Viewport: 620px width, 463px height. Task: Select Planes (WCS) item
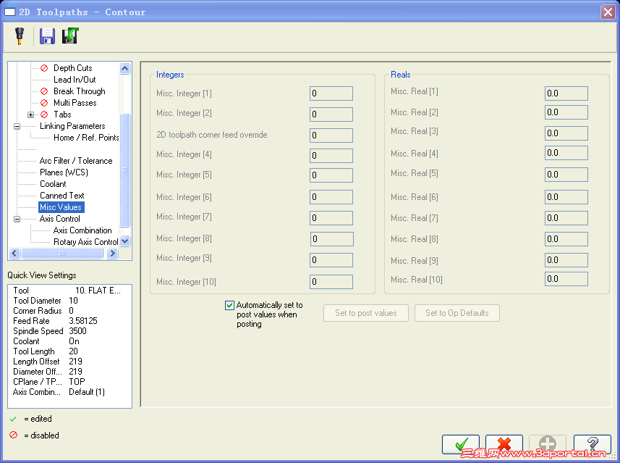click(64, 172)
